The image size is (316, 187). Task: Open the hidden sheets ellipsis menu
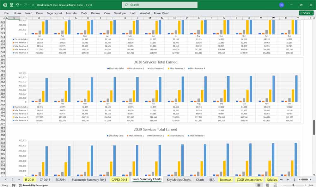coord(18,180)
